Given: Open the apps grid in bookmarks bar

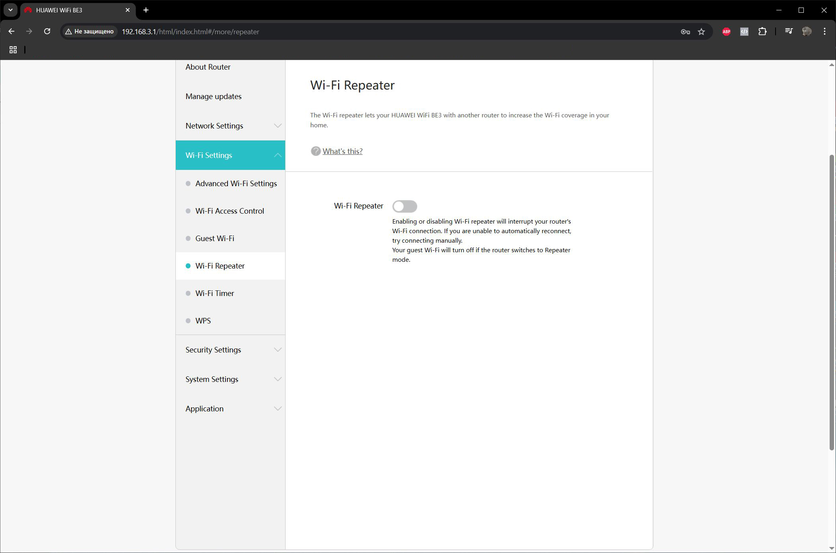Looking at the screenshot, I should coord(13,50).
